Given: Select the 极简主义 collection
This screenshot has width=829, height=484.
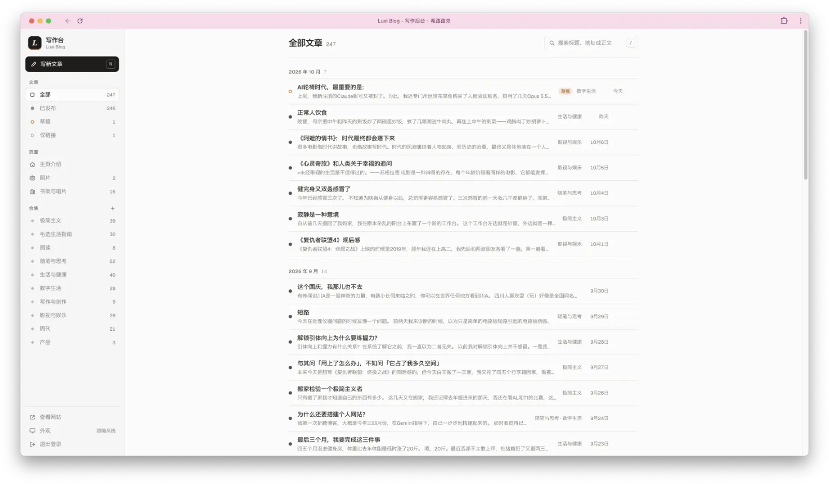Looking at the screenshot, I should (x=72, y=221).
